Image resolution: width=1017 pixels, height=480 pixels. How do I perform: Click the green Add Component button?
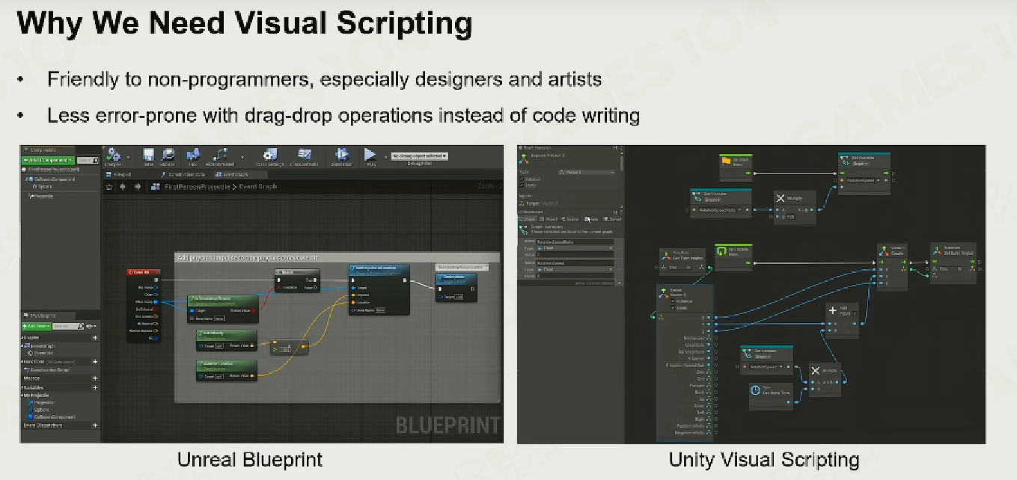point(48,160)
